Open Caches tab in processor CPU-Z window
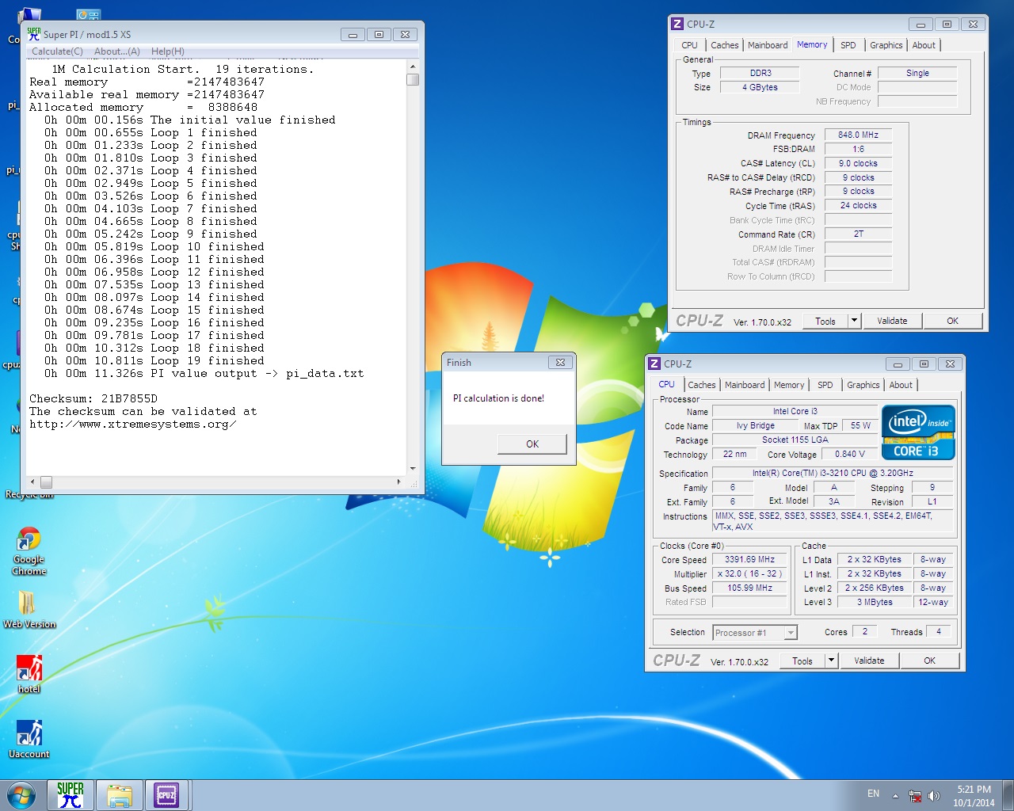The image size is (1014, 811). [701, 385]
